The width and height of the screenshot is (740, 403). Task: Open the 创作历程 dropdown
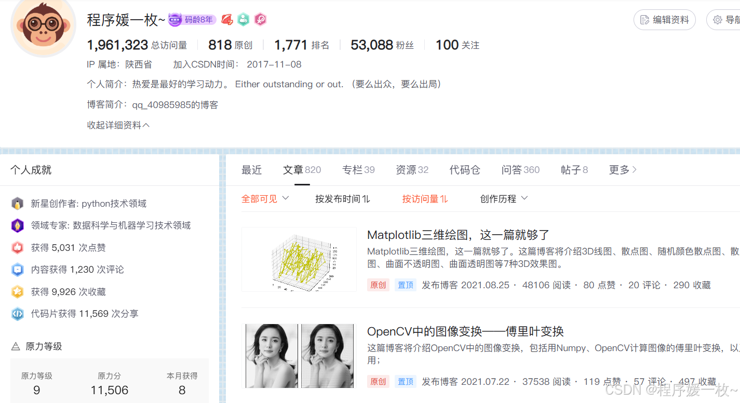(x=503, y=198)
